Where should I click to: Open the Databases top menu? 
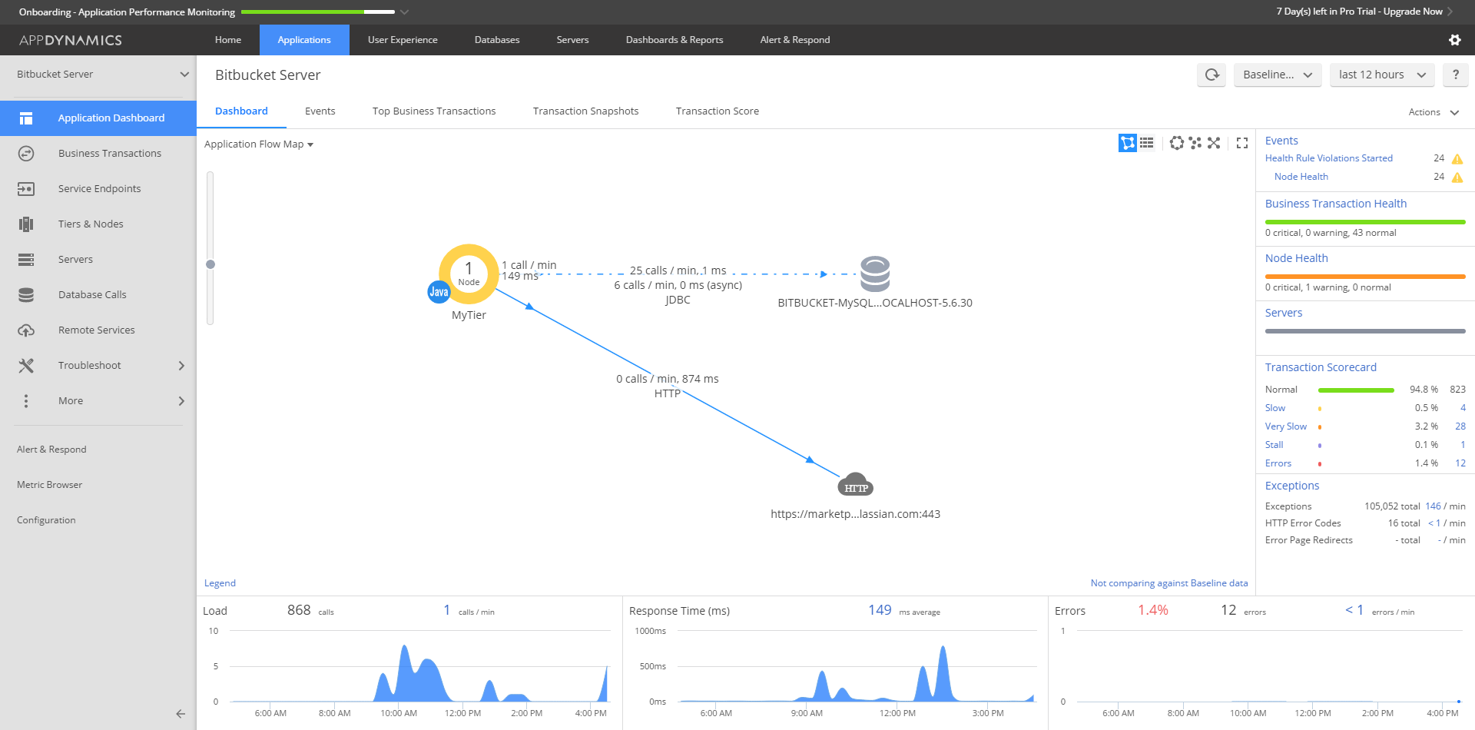point(497,40)
